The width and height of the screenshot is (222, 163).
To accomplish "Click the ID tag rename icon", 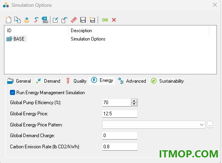I will [45, 20].
